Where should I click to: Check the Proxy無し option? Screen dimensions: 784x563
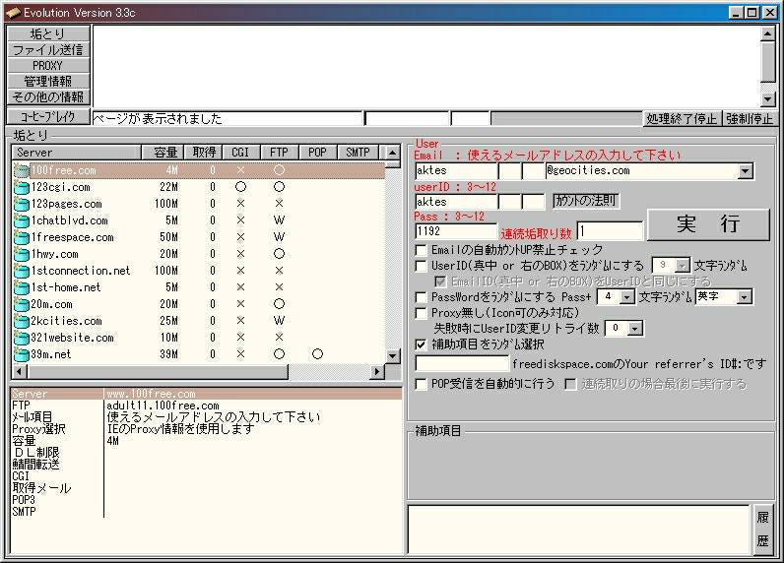421,313
